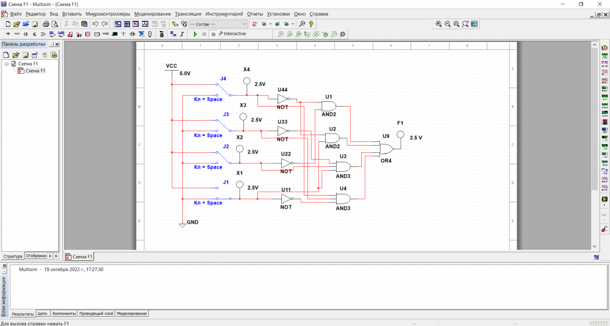Toggle checkbox next to Схема F1 root

(13, 63)
